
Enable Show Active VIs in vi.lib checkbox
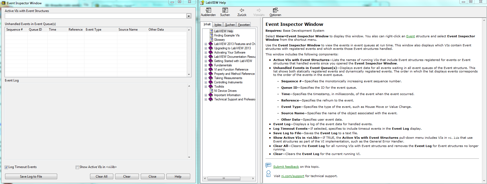click(77, 167)
